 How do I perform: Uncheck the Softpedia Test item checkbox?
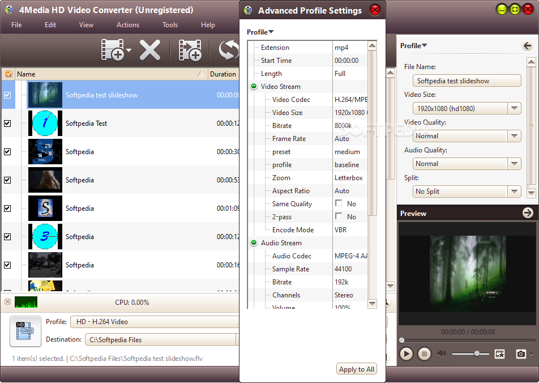(x=7, y=123)
